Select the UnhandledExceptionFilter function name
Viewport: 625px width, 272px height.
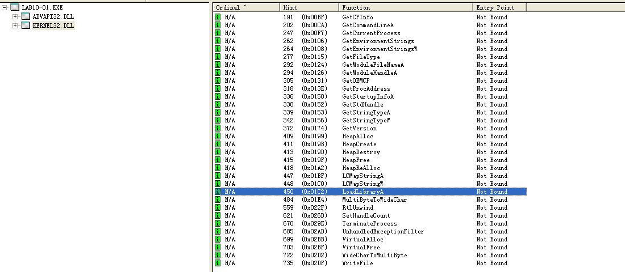click(383, 231)
